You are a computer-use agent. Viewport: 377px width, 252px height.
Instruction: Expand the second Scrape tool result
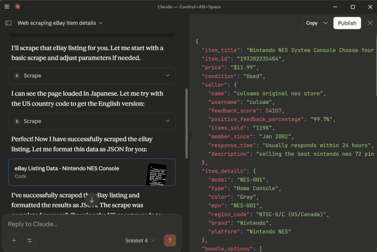click(167, 121)
